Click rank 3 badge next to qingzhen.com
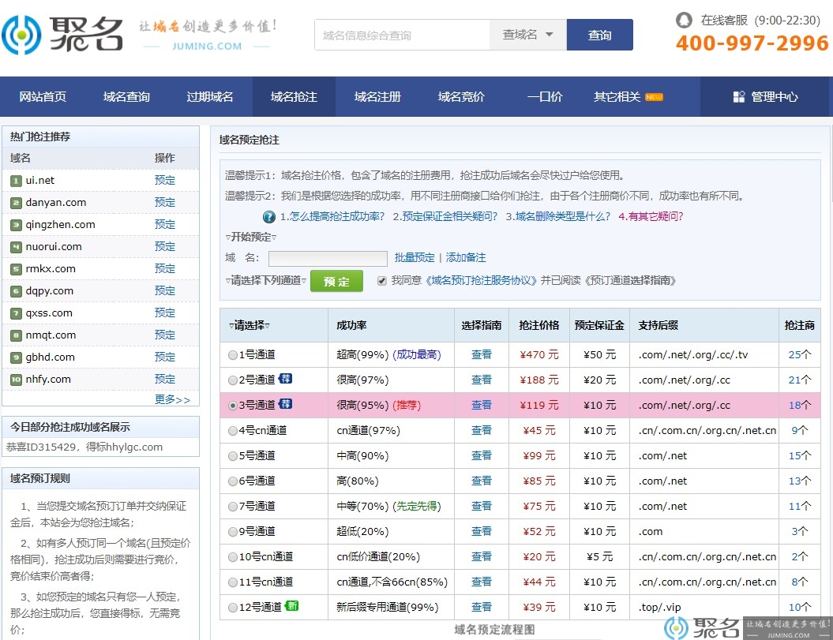The image size is (833, 640). 16,225
